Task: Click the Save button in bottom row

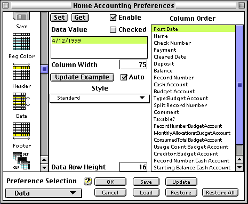Action: point(146,182)
